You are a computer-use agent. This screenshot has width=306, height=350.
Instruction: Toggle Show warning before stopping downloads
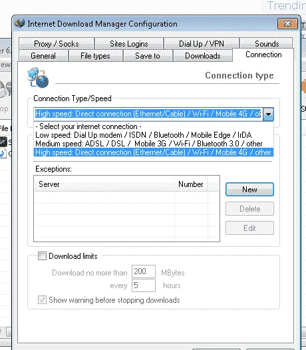(x=42, y=300)
